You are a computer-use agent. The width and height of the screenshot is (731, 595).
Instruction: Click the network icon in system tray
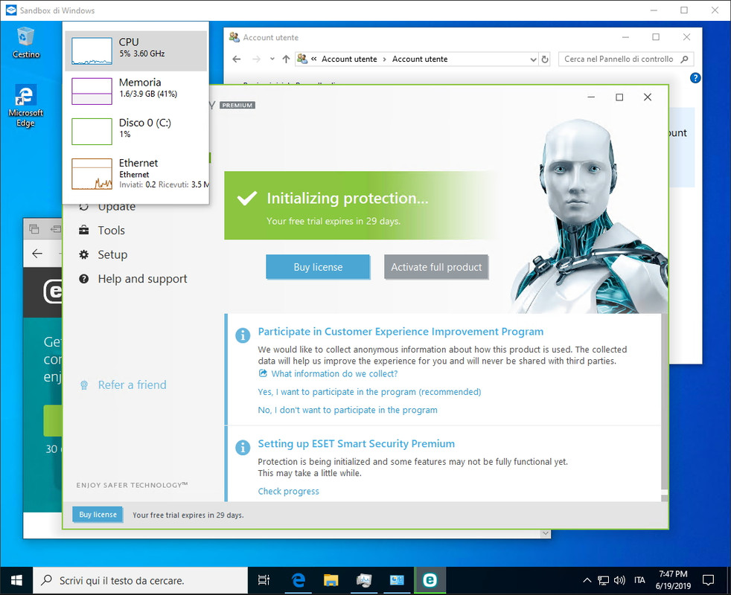click(x=603, y=581)
